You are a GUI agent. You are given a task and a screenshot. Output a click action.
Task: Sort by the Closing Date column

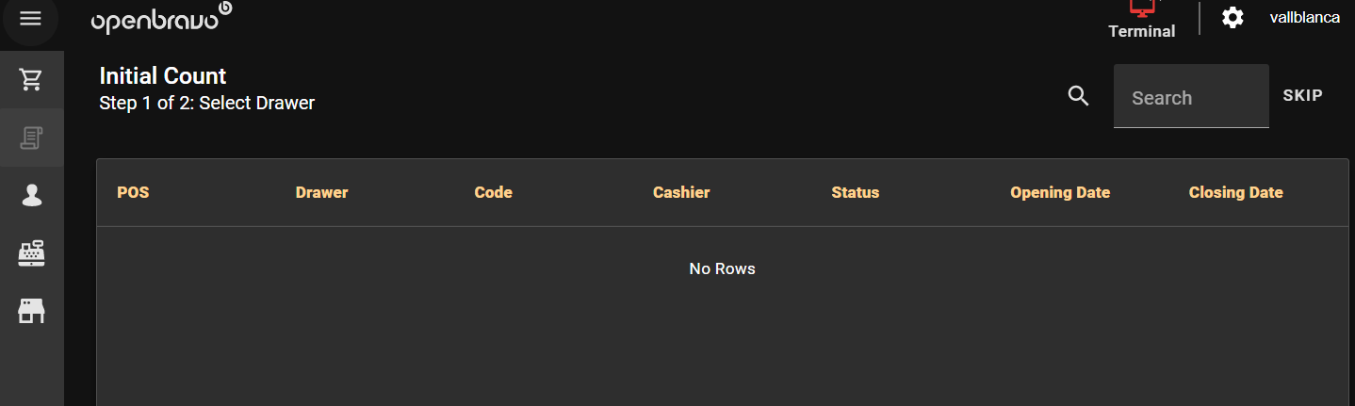(x=1235, y=192)
